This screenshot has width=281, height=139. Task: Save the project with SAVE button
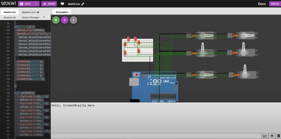[25, 4]
